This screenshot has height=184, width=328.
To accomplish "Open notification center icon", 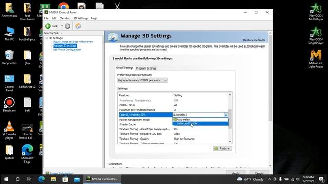I will tap(321, 179).
